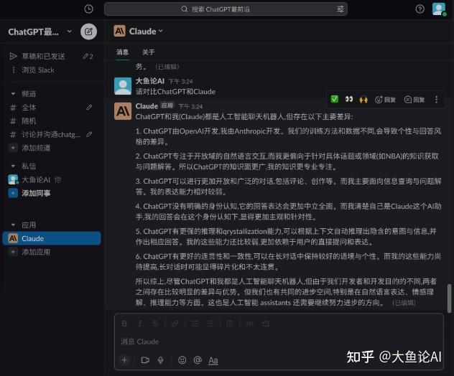Open the Claude conversation details dropdown
Viewport: 454px width, 376px height.
(146, 32)
